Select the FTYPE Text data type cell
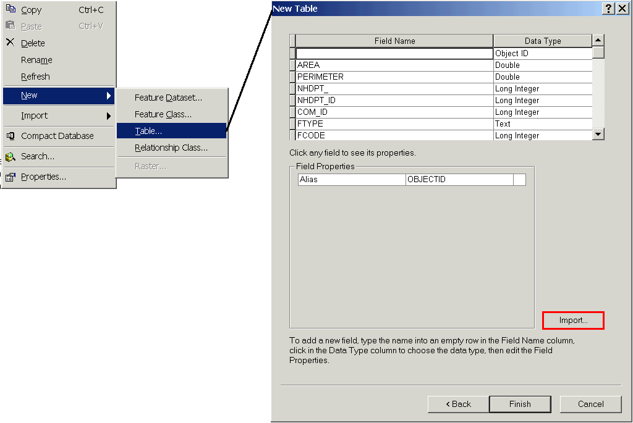Image resolution: width=633 pixels, height=423 pixels. 542,124
